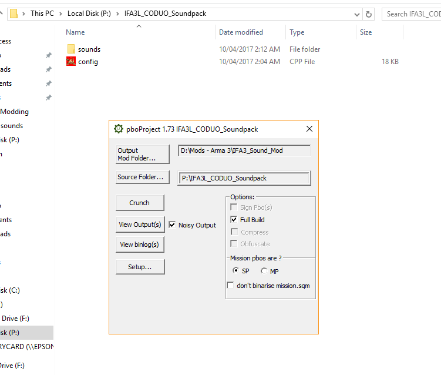
Task: Toggle the Noisy Output checkbox
Action: (172, 225)
